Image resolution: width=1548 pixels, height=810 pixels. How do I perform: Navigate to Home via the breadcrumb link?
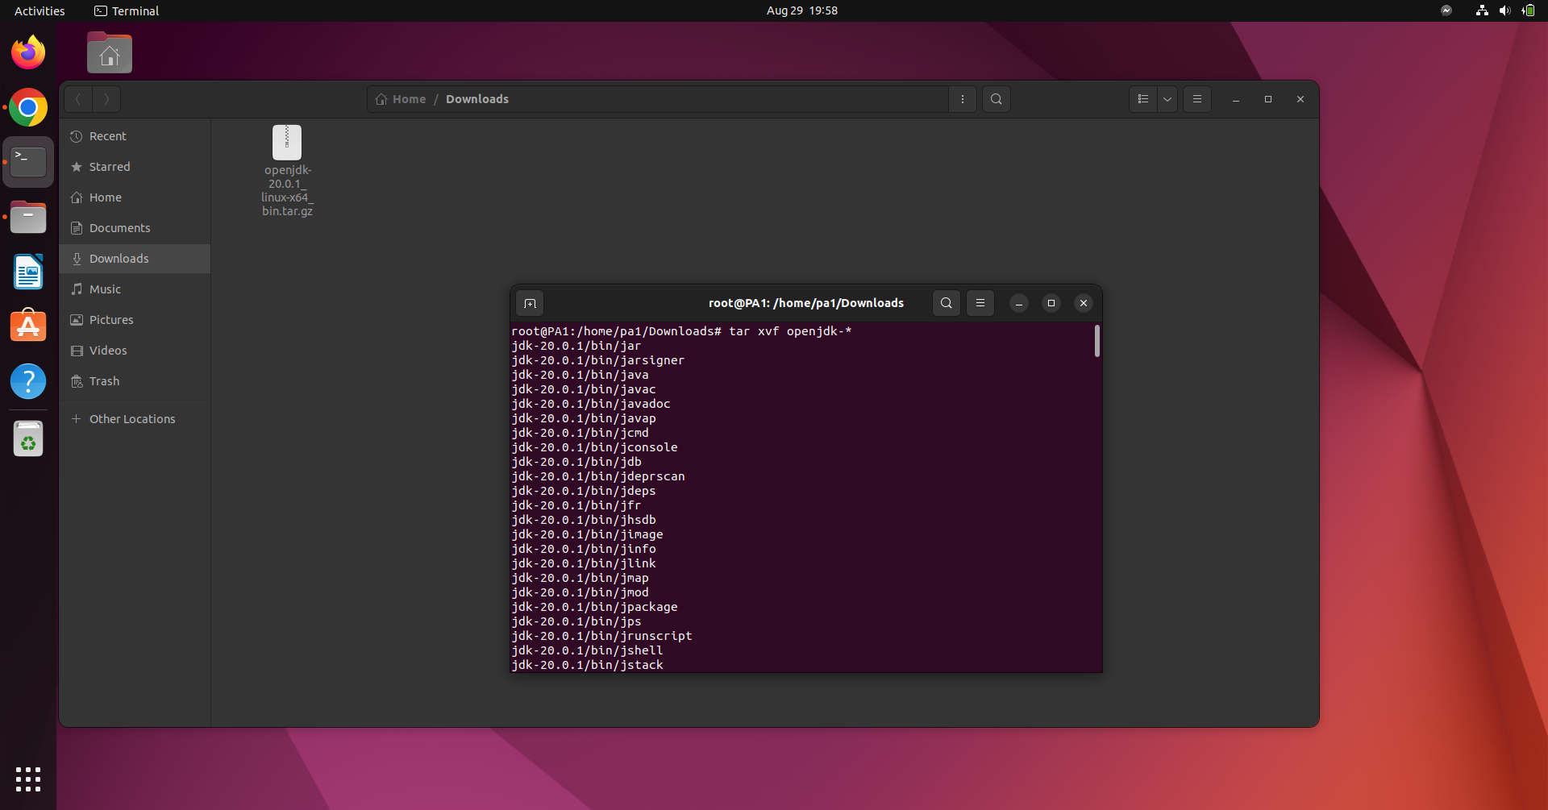[x=408, y=98]
